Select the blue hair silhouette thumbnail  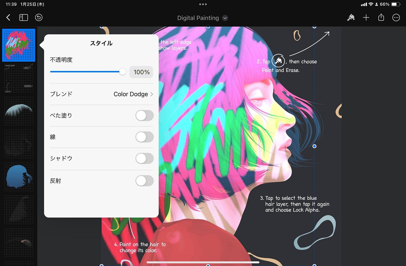click(19, 177)
